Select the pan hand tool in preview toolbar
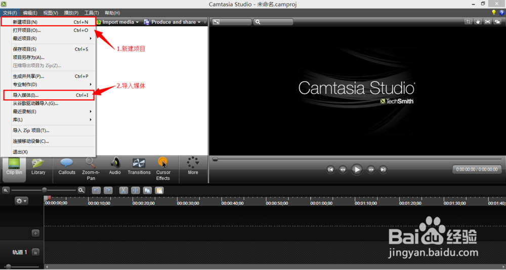This screenshot has height=270, width=506. click(x=478, y=22)
